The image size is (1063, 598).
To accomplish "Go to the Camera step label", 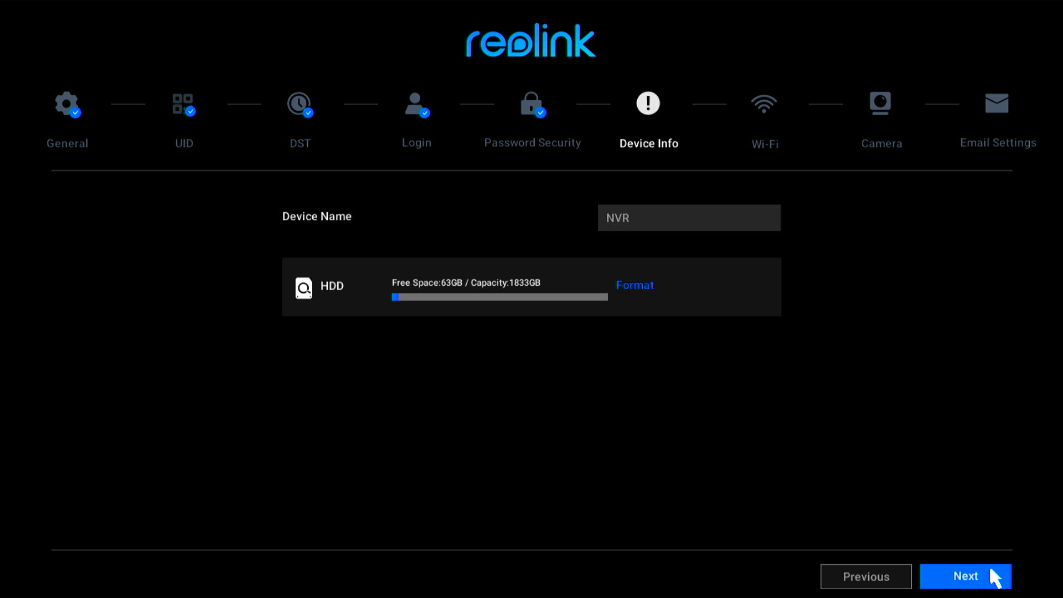I will point(882,143).
